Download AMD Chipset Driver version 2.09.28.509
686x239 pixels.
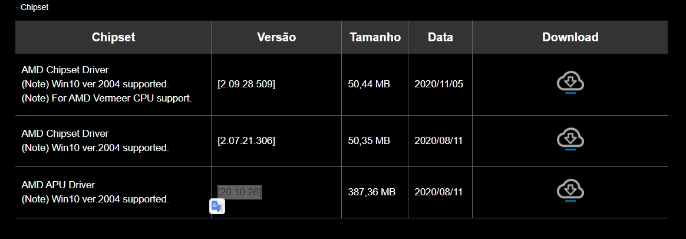[570, 84]
